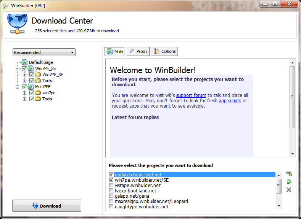Open the Recommended dropdown list

44,52
